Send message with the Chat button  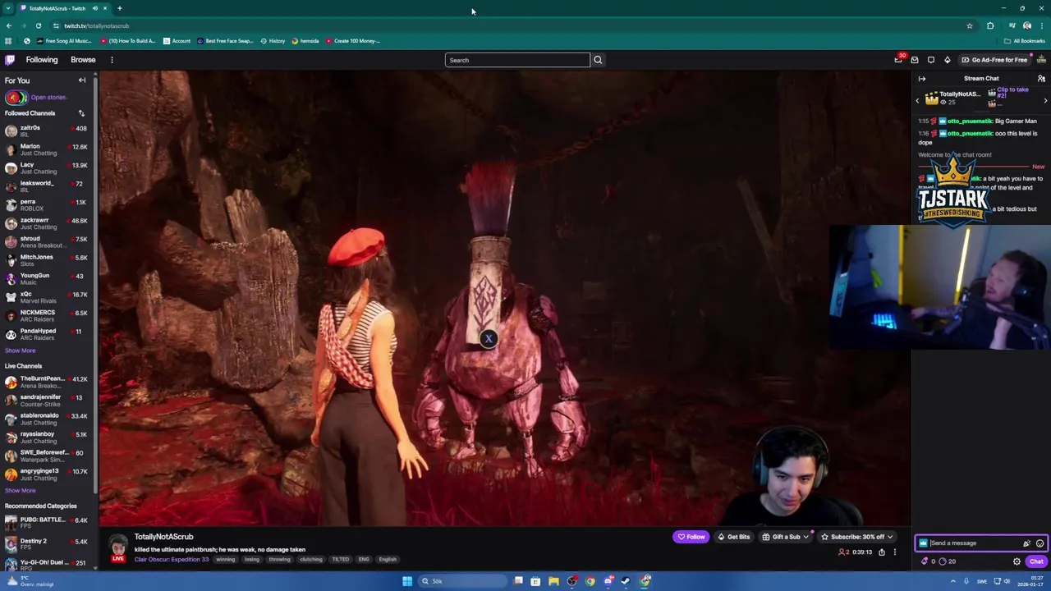click(x=1036, y=561)
